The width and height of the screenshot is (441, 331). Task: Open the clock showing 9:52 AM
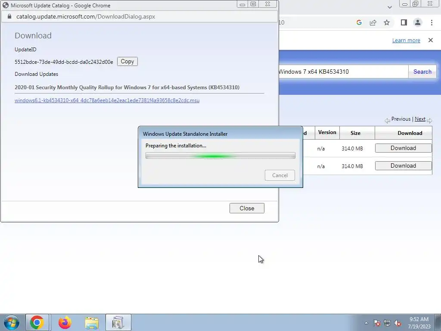419,323
